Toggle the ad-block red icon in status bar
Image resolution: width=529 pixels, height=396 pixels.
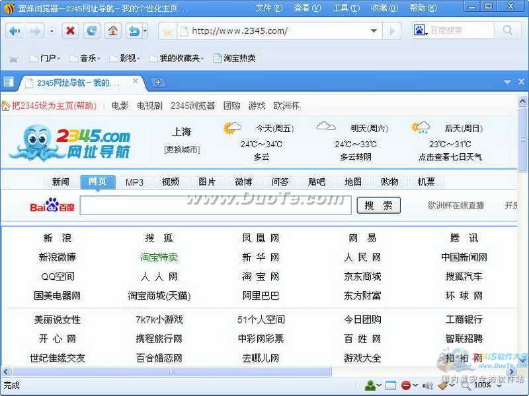(406, 385)
